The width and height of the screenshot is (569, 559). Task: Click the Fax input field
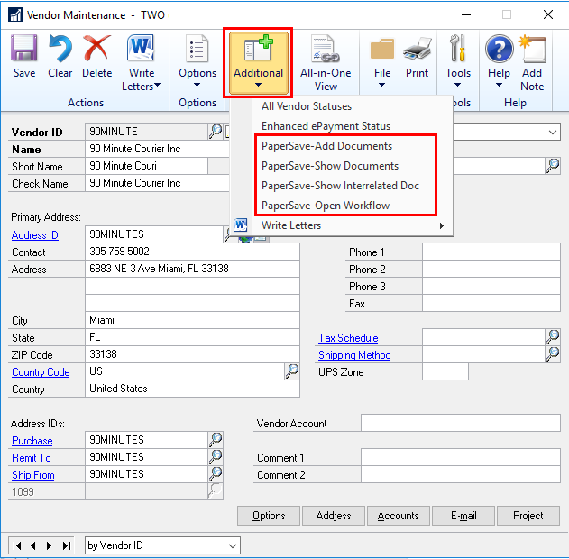tap(491, 303)
